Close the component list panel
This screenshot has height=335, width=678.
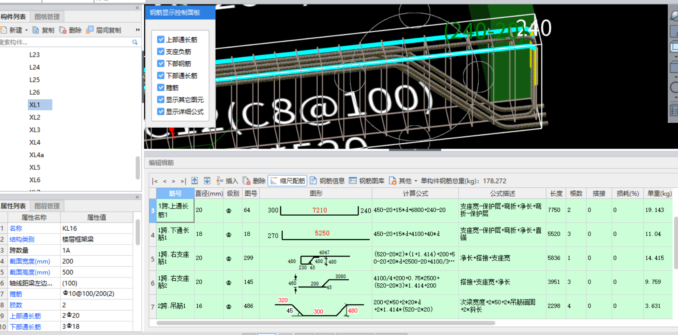click(x=137, y=8)
